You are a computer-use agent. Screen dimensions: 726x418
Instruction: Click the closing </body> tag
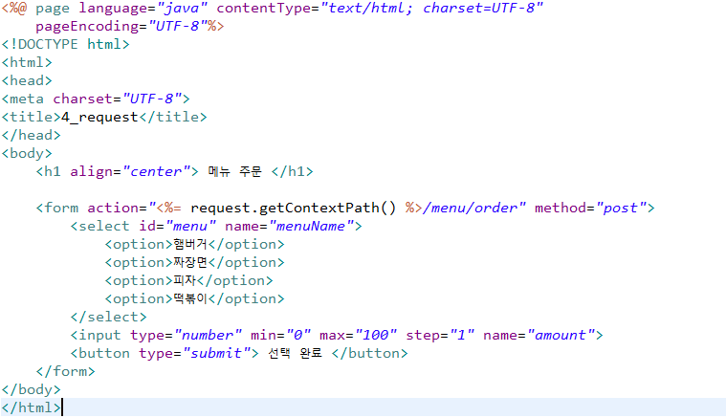[31, 389]
